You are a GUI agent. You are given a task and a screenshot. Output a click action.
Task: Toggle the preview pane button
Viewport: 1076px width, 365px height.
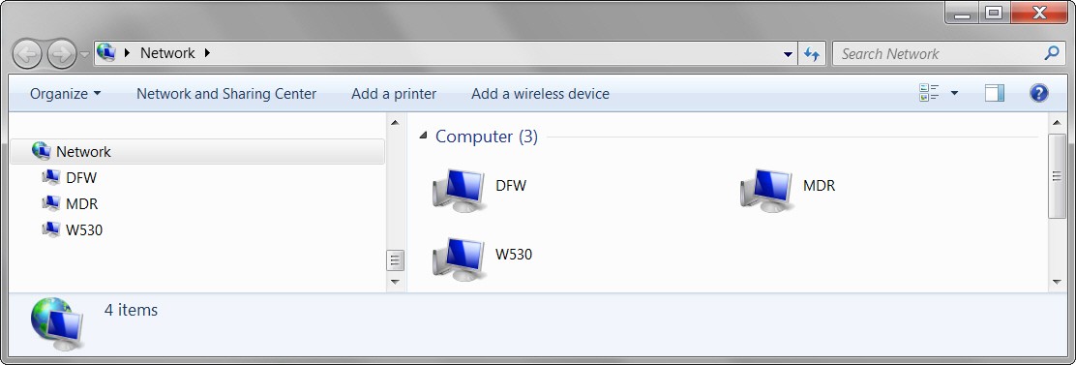[995, 93]
